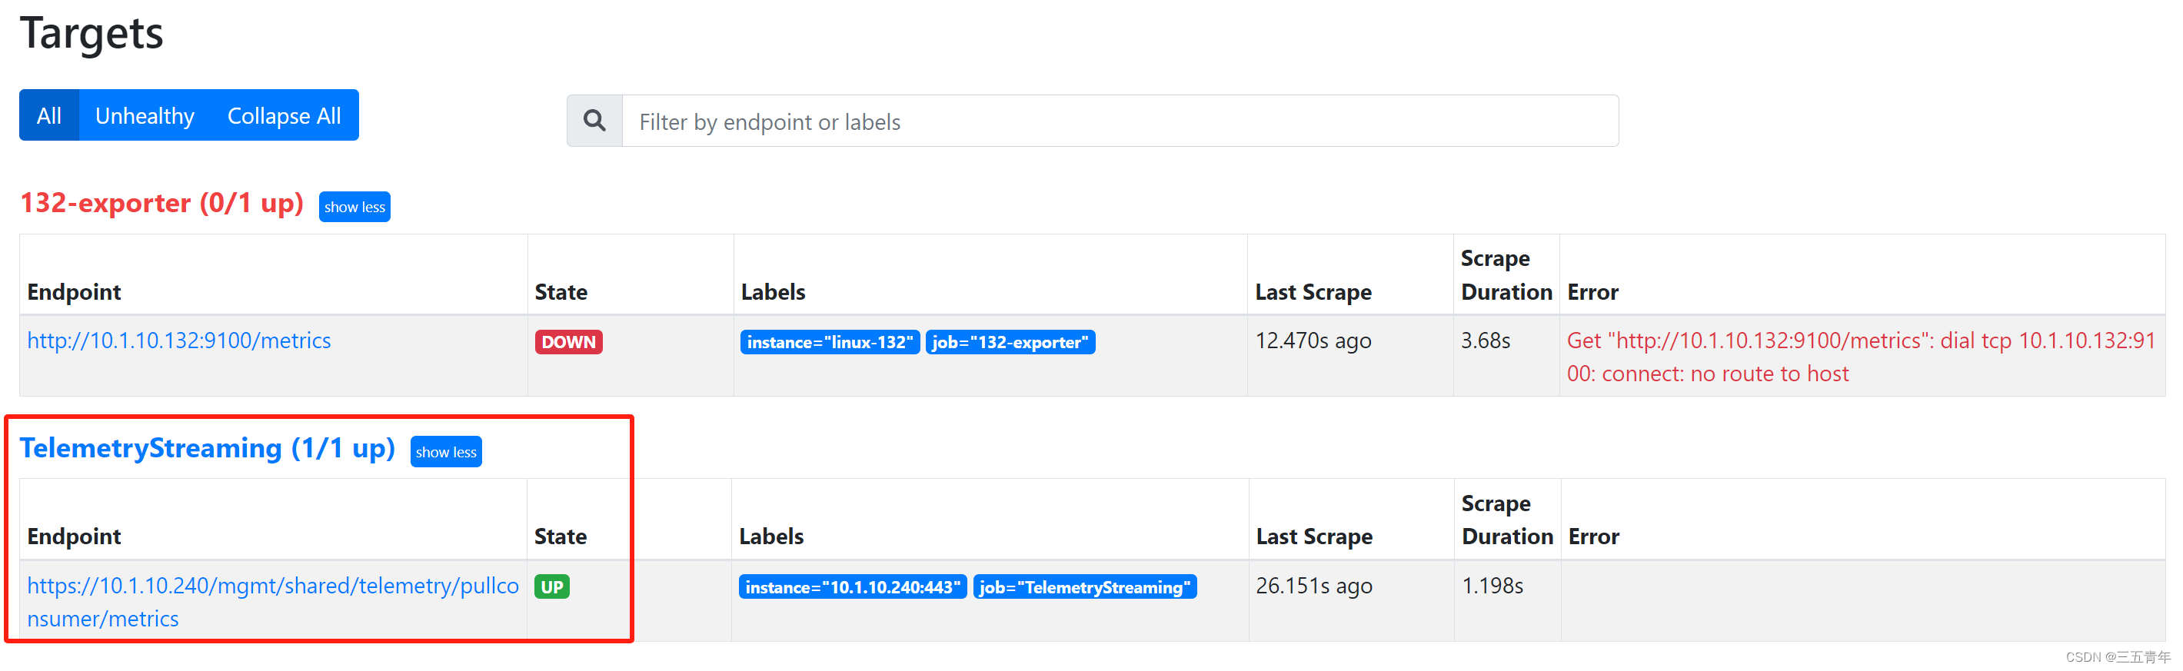Collapse 132-exporter via show less

[x=354, y=206]
